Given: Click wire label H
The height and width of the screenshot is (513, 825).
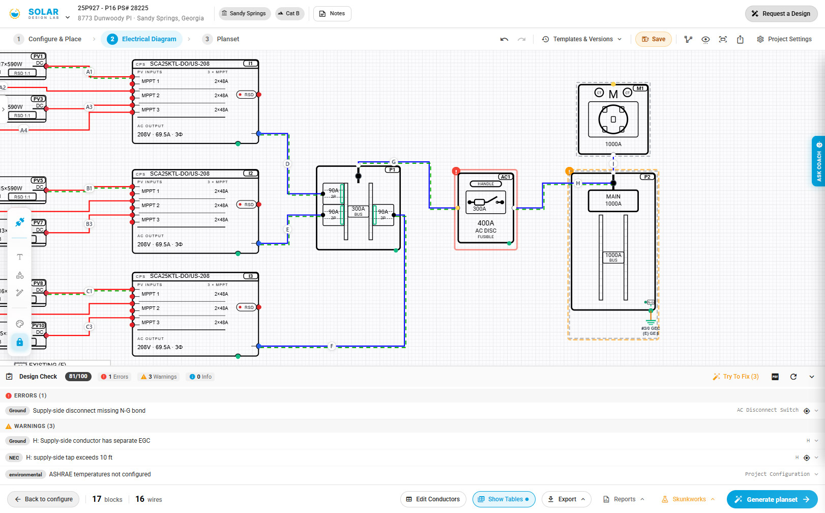Looking at the screenshot, I should coord(578,183).
